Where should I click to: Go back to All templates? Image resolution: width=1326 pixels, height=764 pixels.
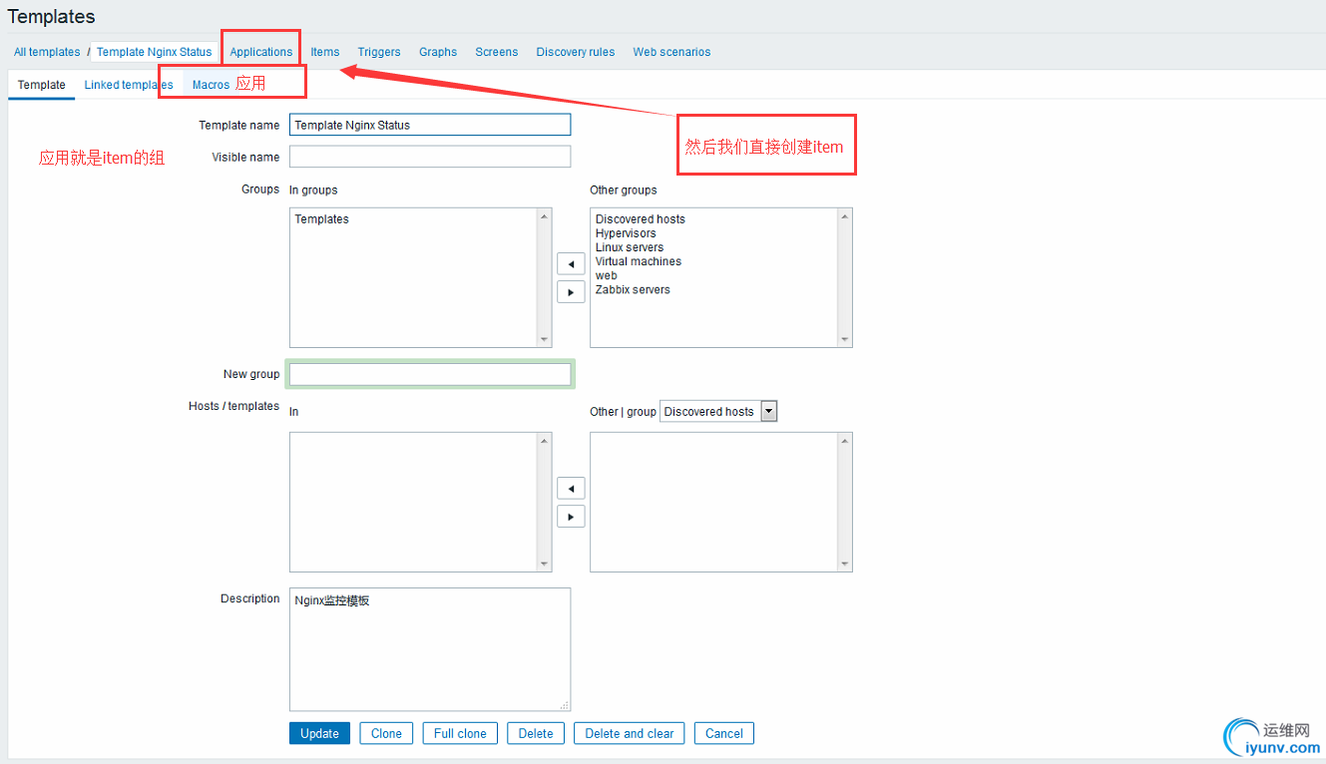pyautogui.click(x=47, y=52)
